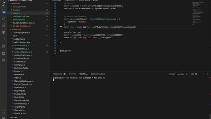Open new terminal profile dropdown arrow

(x=189, y=74)
